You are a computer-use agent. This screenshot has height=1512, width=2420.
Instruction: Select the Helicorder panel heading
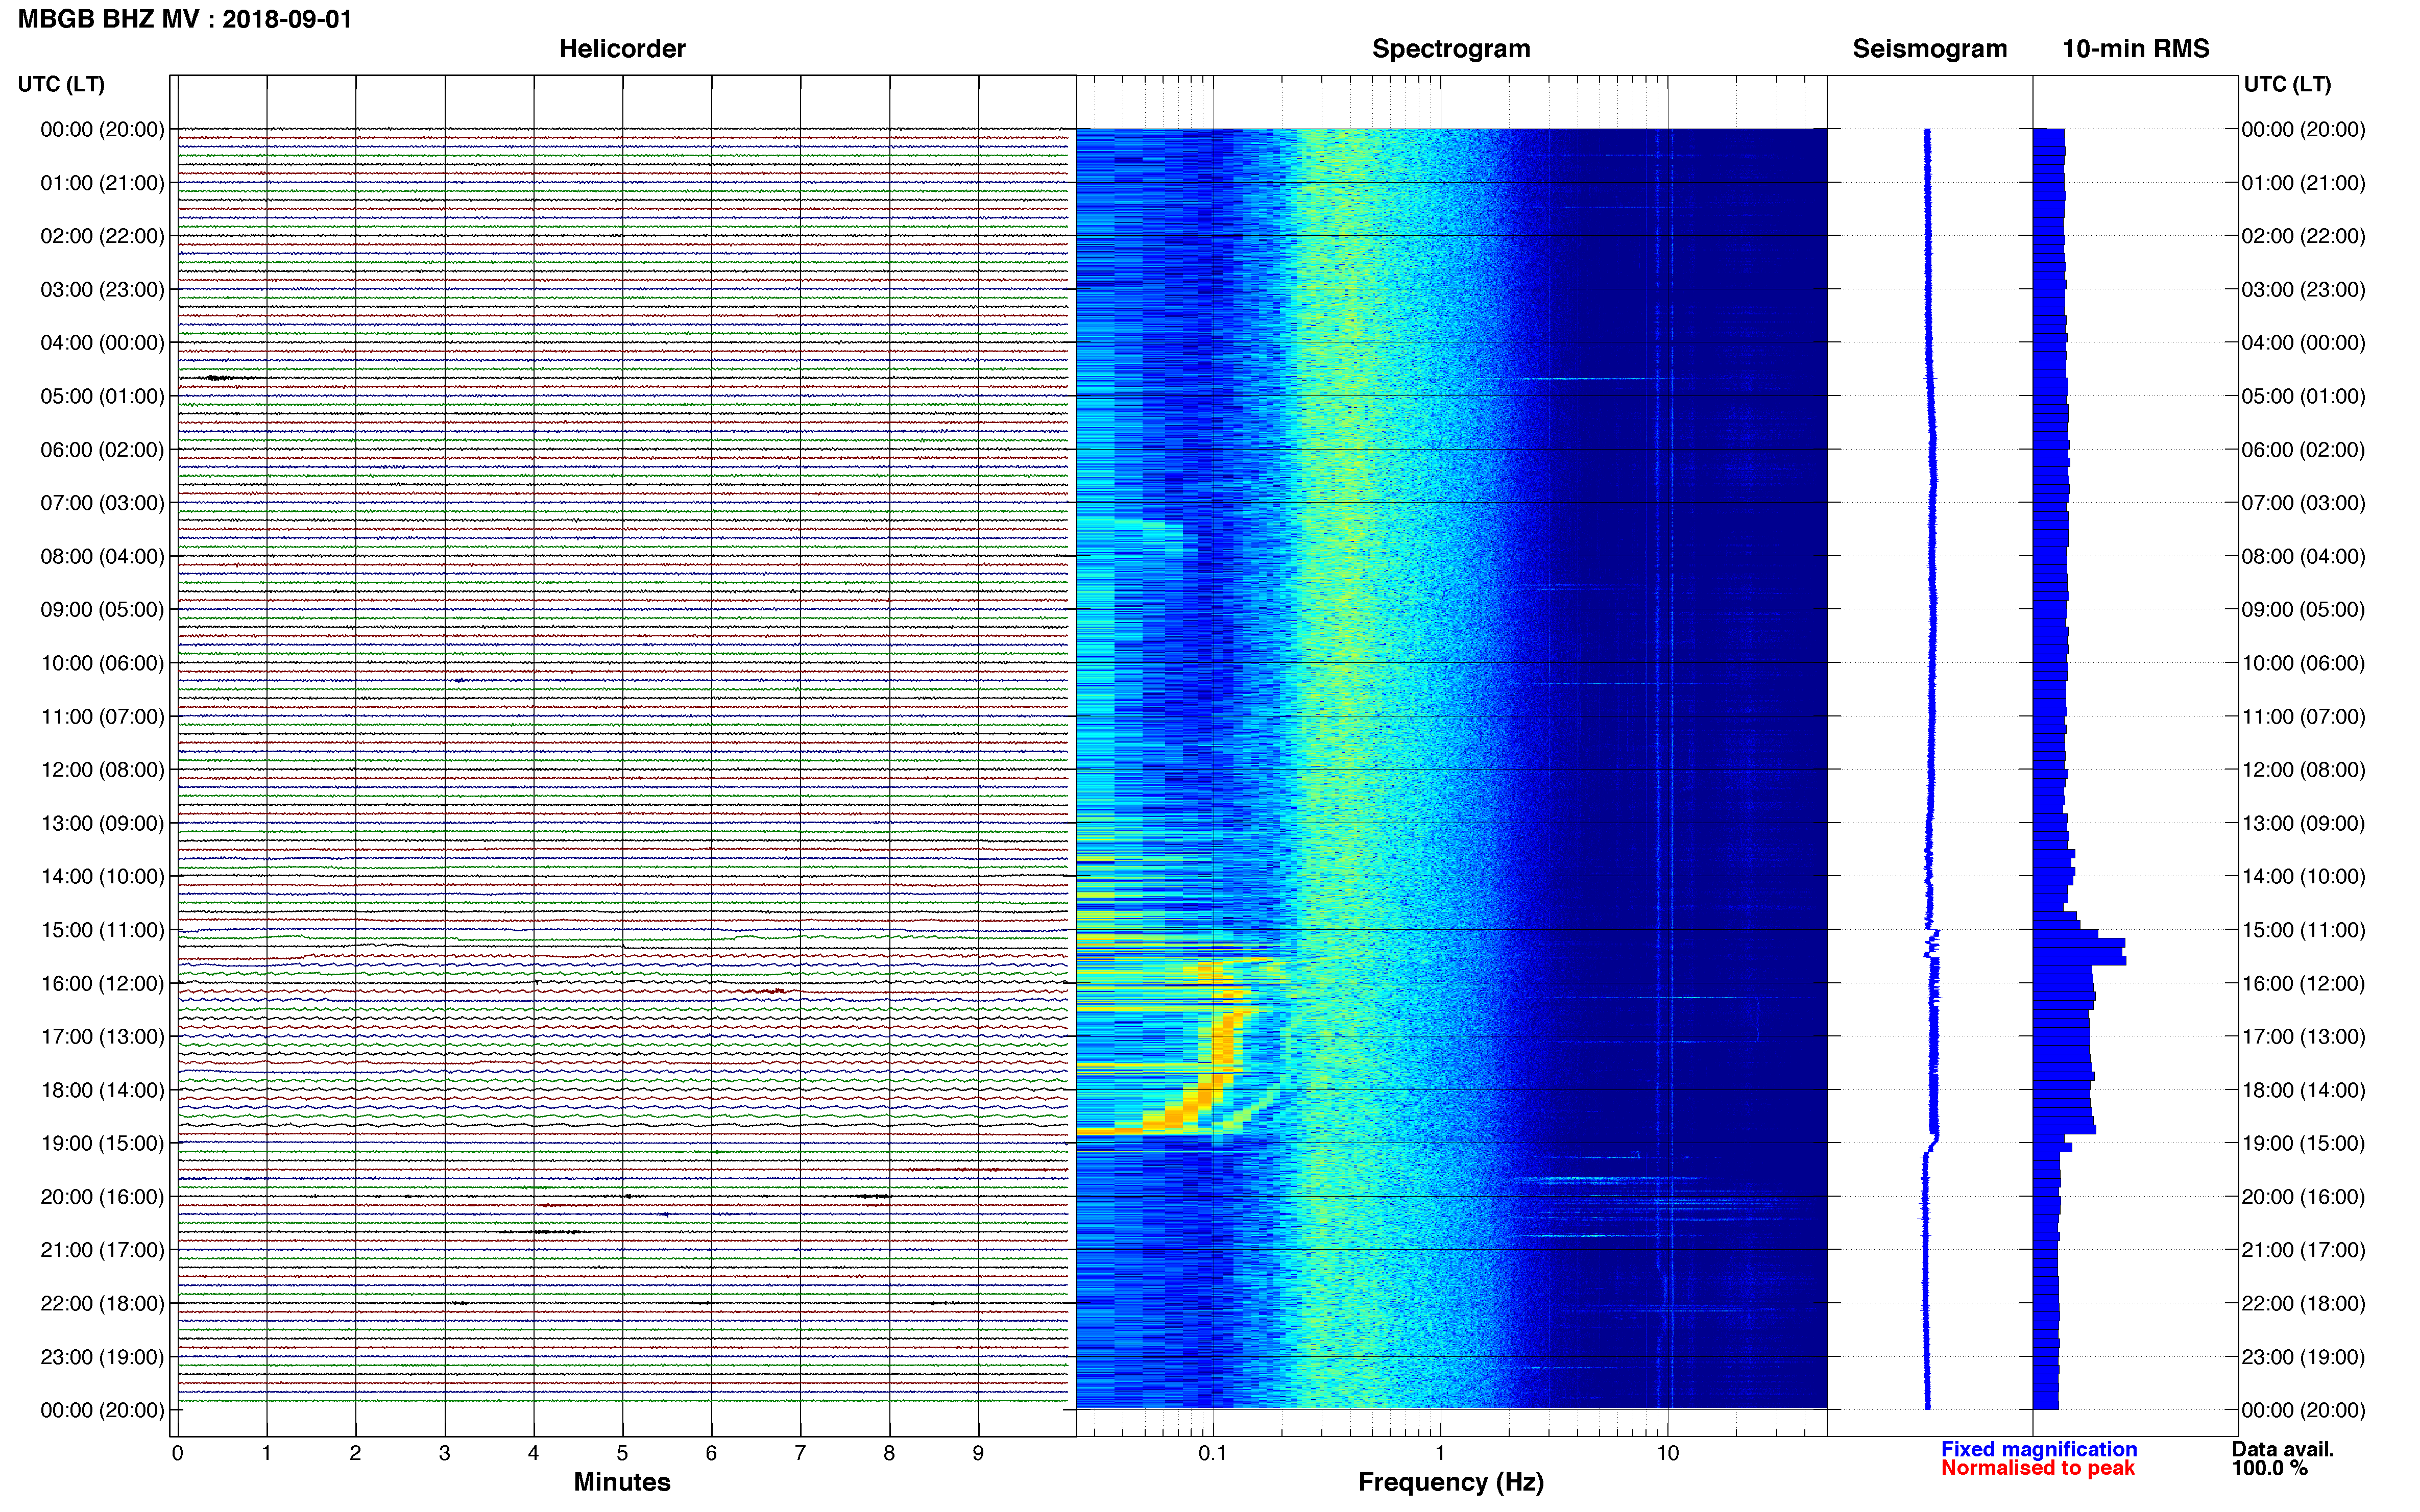[x=622, y=49]
